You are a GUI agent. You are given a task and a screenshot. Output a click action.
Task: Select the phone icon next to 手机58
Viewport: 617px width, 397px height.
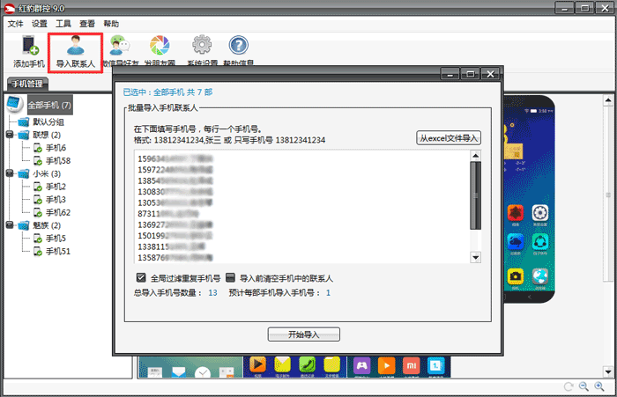38,161
